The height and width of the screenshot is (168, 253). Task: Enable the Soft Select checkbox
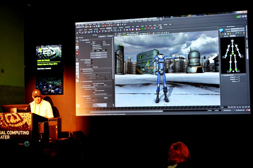coord(92,98)
